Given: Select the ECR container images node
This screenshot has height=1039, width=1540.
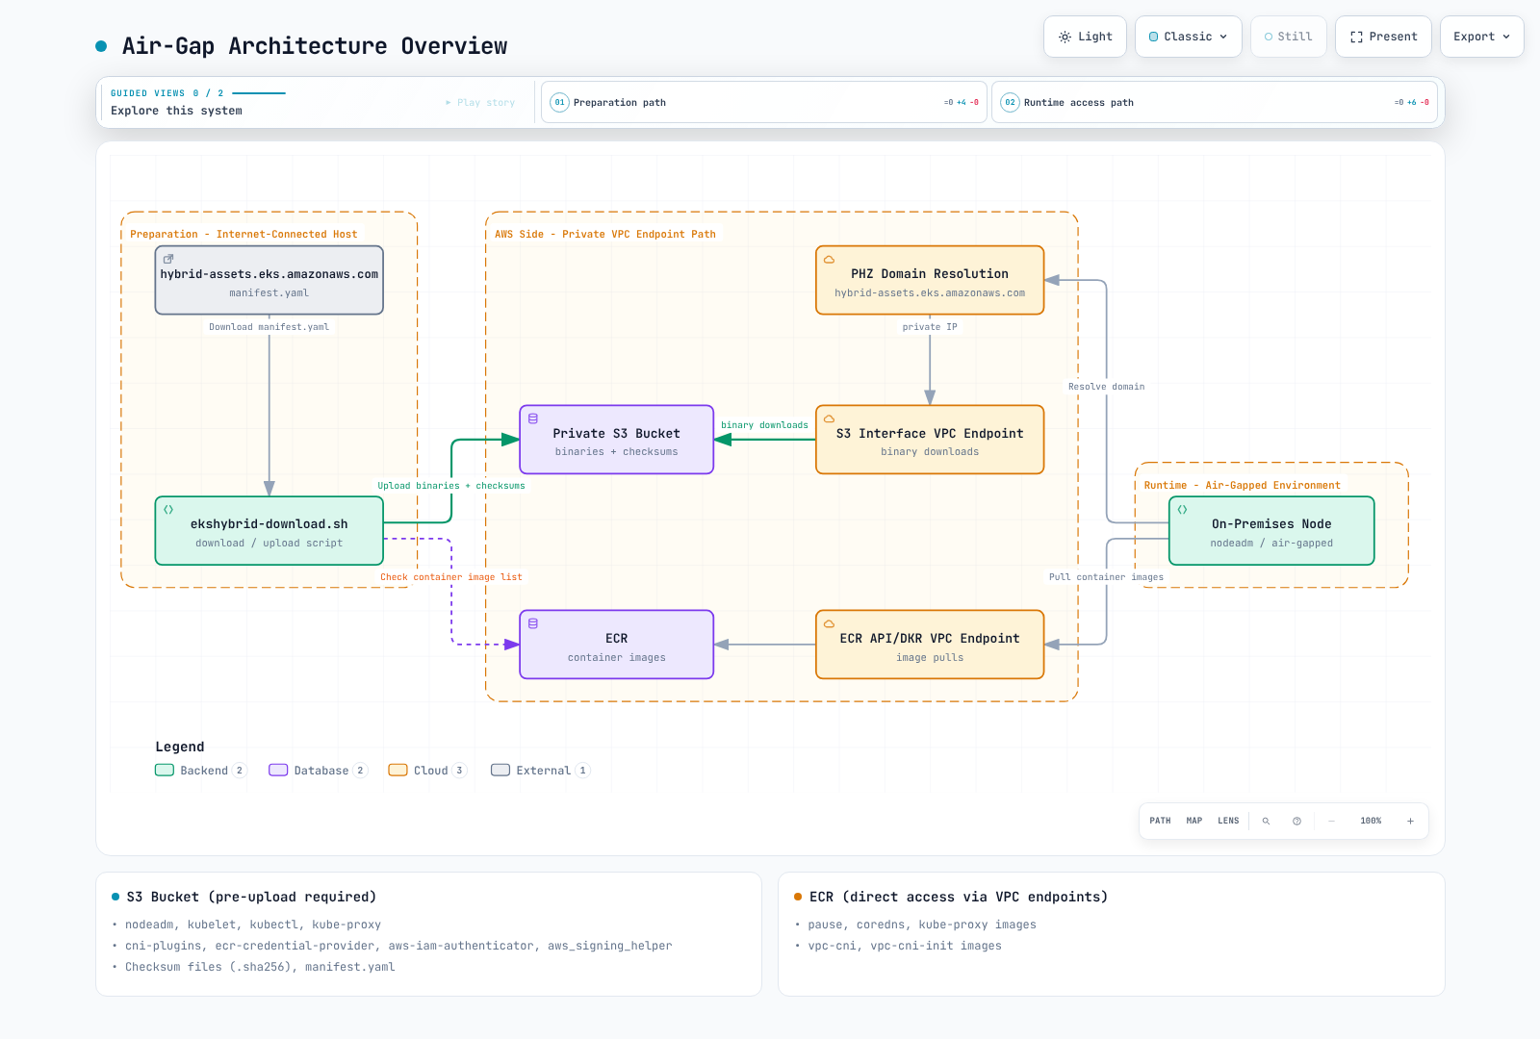Looking at the screenshot, I should pos(617,645).
